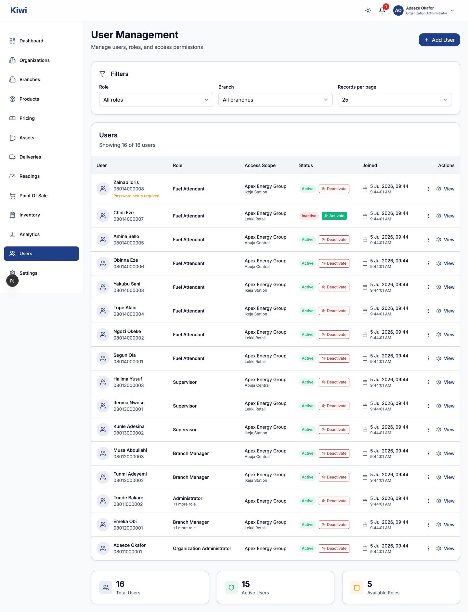
Task: Click the Deliveries truck icon
Action: 12,157
